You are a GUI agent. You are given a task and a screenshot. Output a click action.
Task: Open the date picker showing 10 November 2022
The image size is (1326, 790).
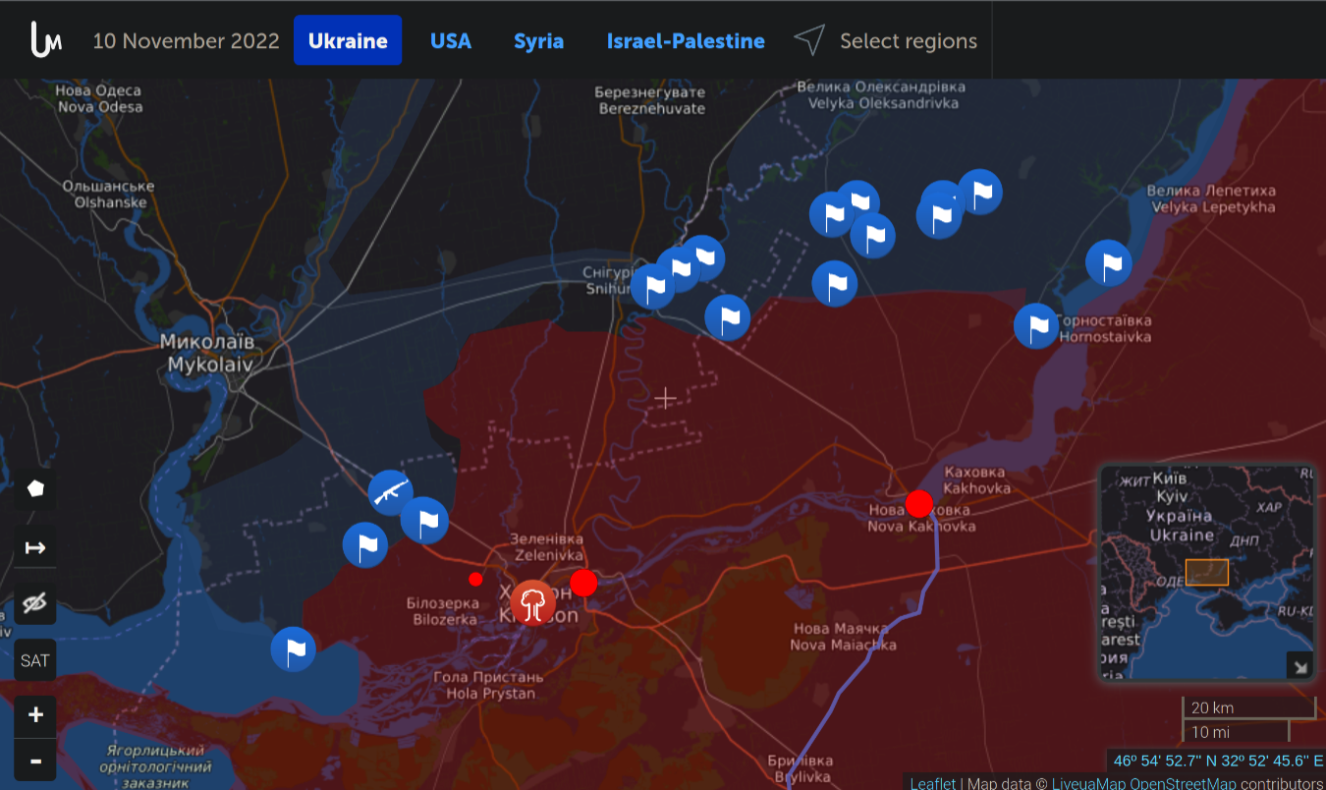coord(186,41)
